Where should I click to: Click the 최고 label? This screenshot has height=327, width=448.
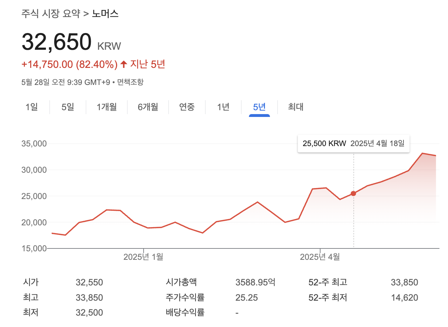31,297
